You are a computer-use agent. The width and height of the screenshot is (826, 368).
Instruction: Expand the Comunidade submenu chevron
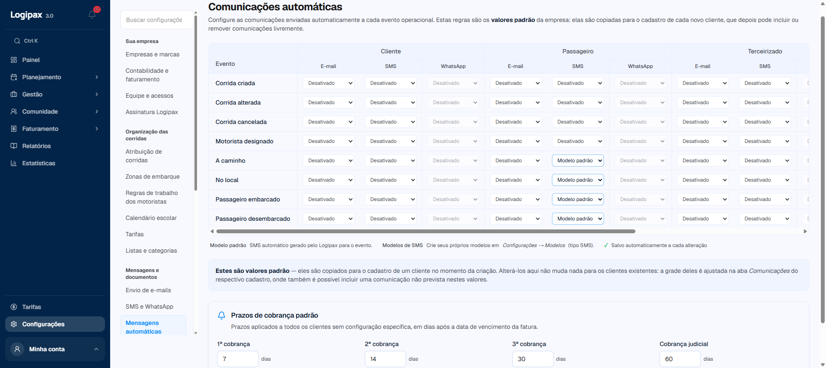[x=97, y=111]
